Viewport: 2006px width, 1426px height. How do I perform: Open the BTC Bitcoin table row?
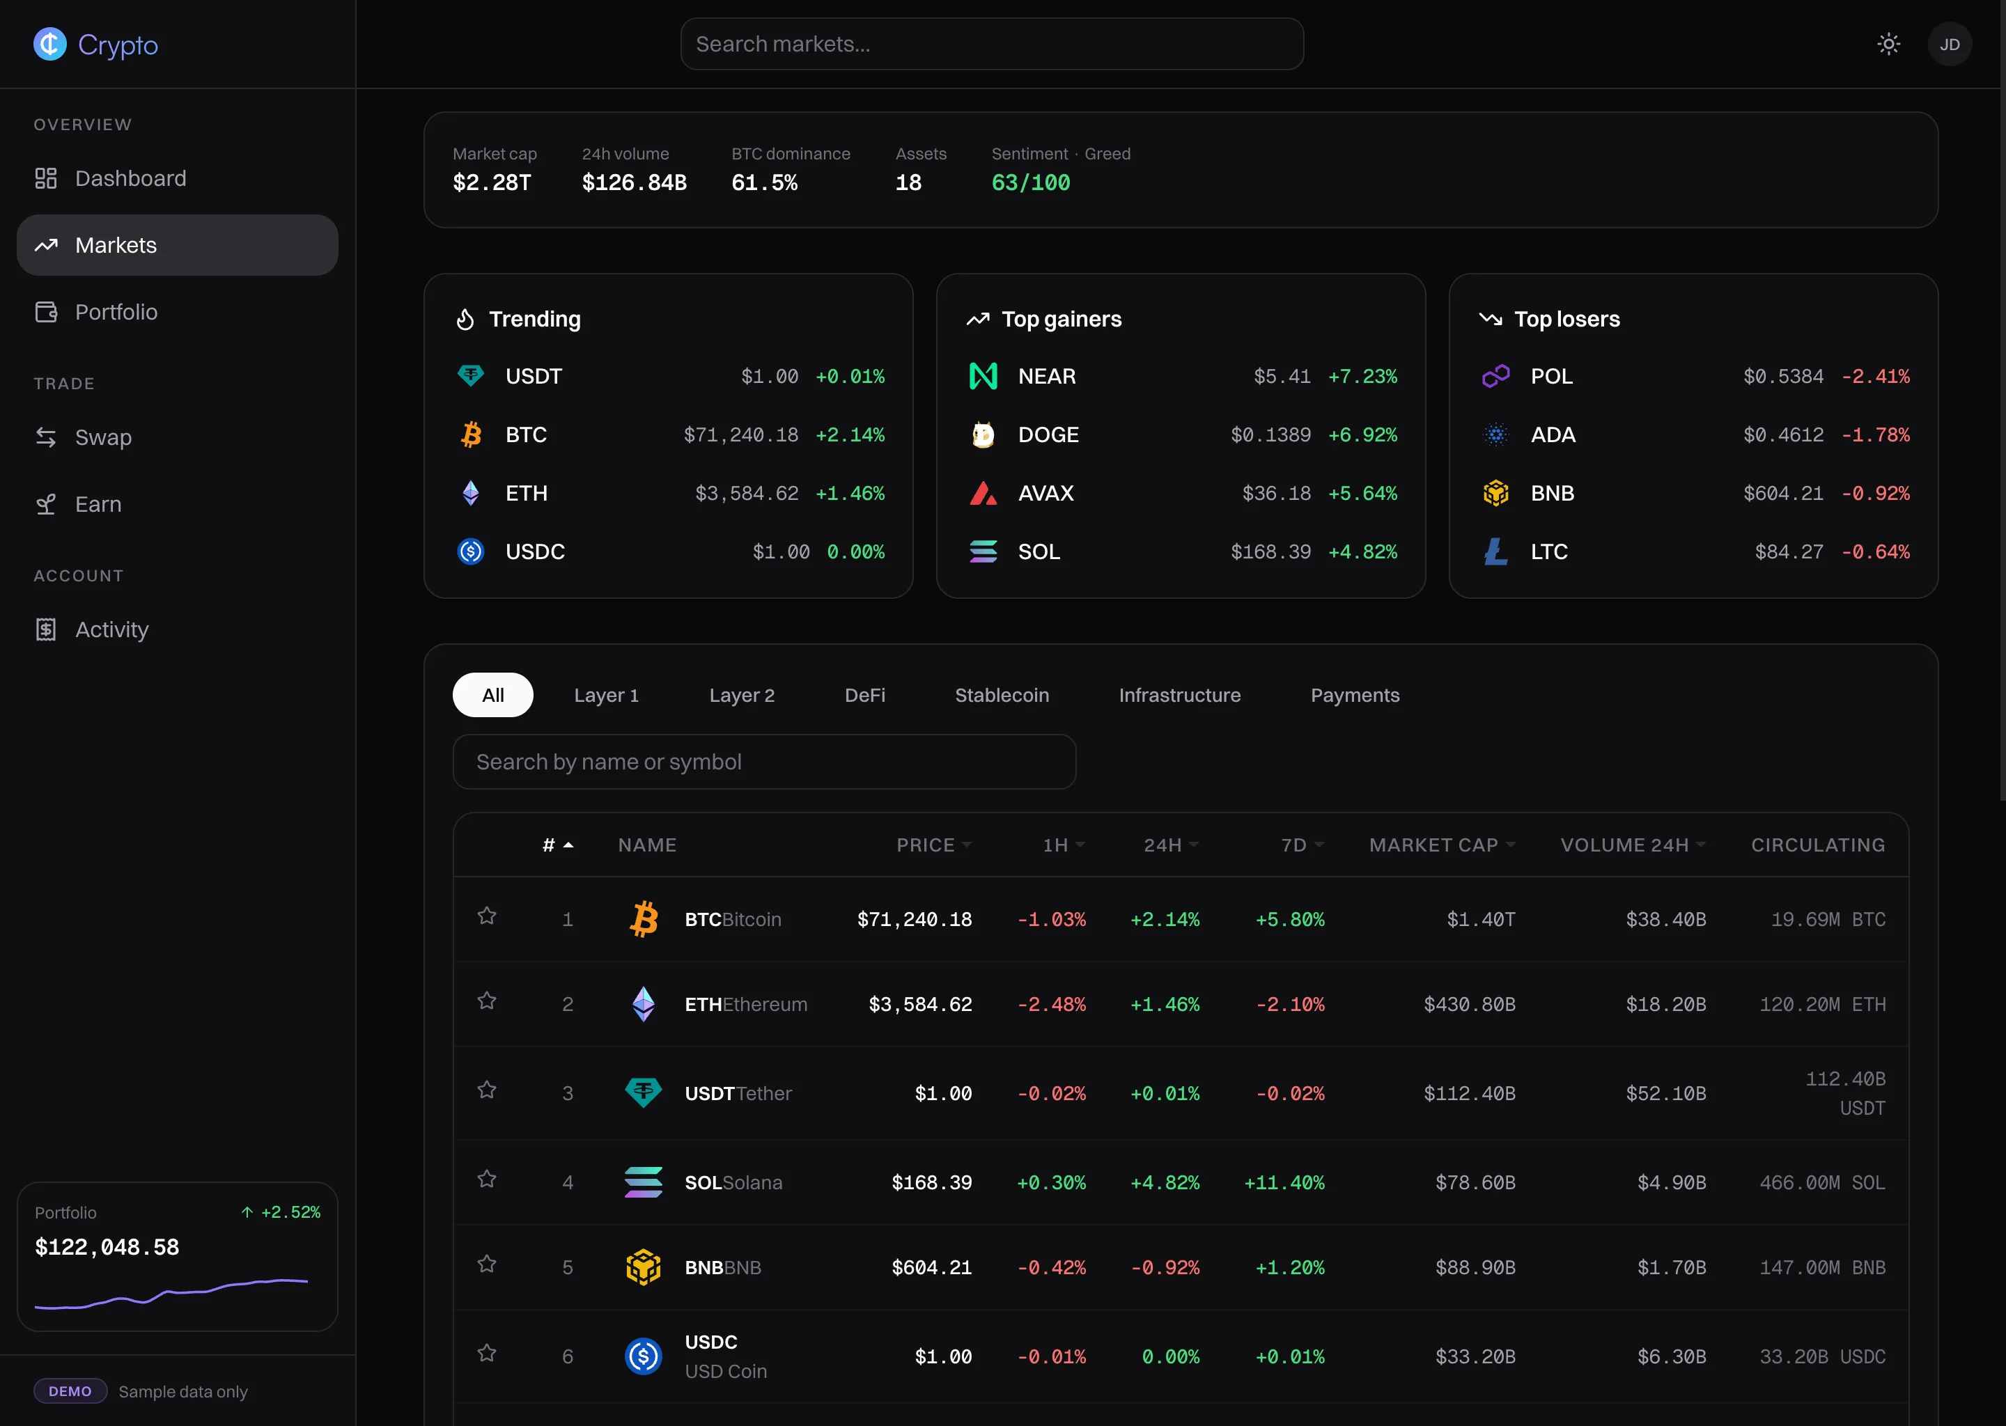tap(1181, 918)
